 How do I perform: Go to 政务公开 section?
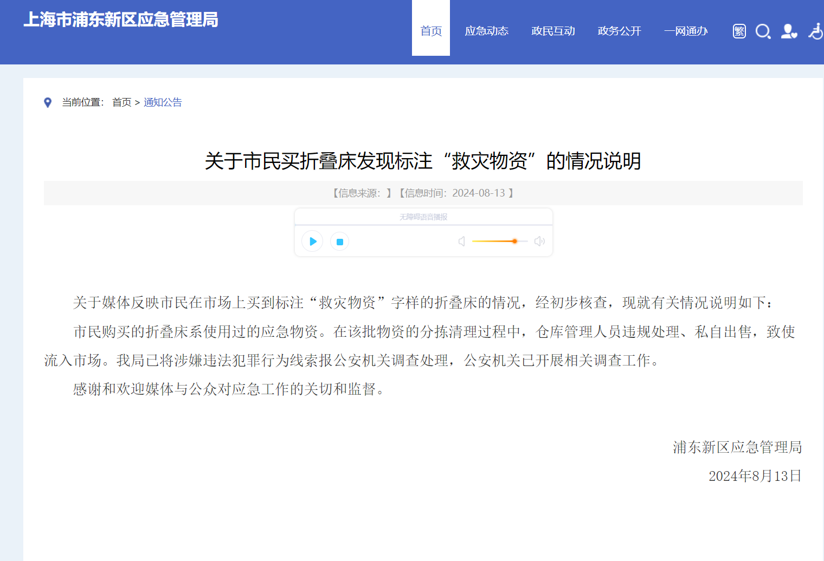pos(619,31)
